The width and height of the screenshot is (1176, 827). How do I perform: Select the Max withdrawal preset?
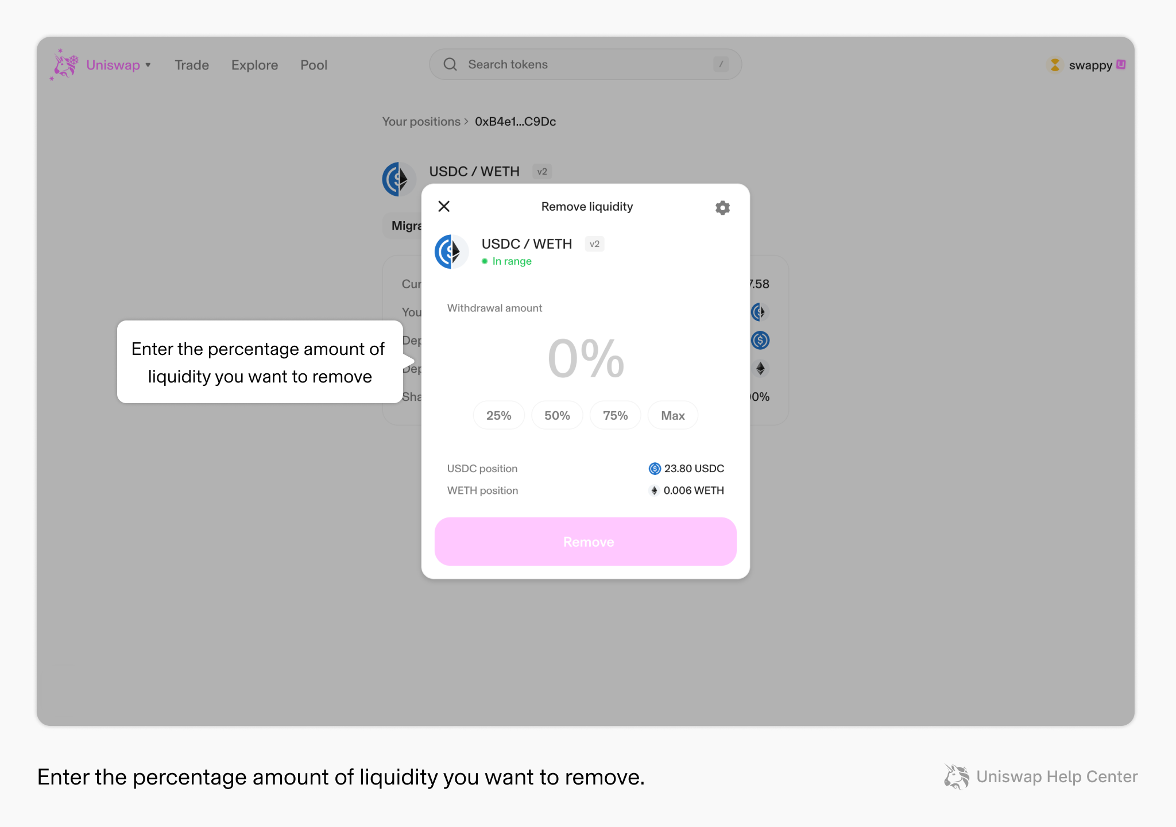(673, 415)
